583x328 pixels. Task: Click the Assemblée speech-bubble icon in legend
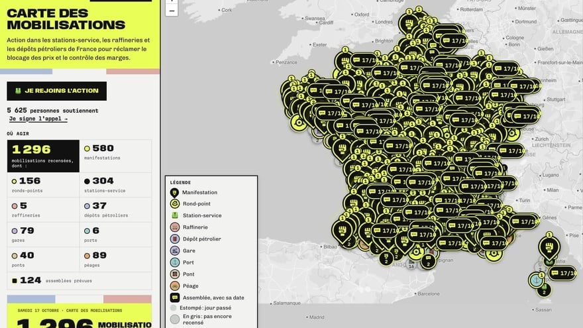[175, 298]
